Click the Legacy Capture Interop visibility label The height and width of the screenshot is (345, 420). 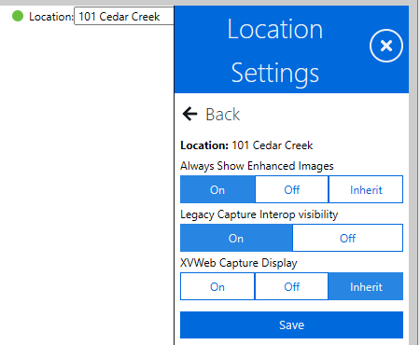(x=259, y=214)
